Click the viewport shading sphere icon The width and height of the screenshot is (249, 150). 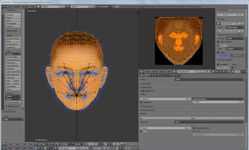(x=52, y=144)
